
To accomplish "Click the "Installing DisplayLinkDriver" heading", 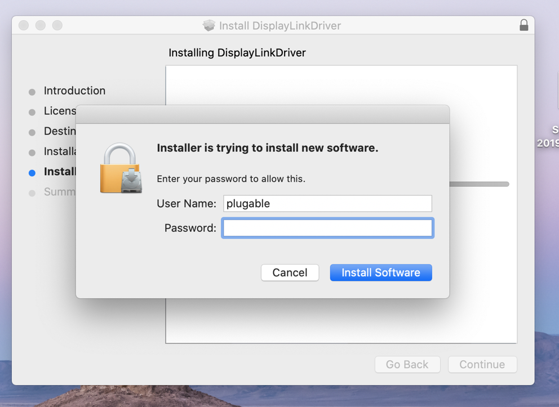I will [x=237, y=53].
